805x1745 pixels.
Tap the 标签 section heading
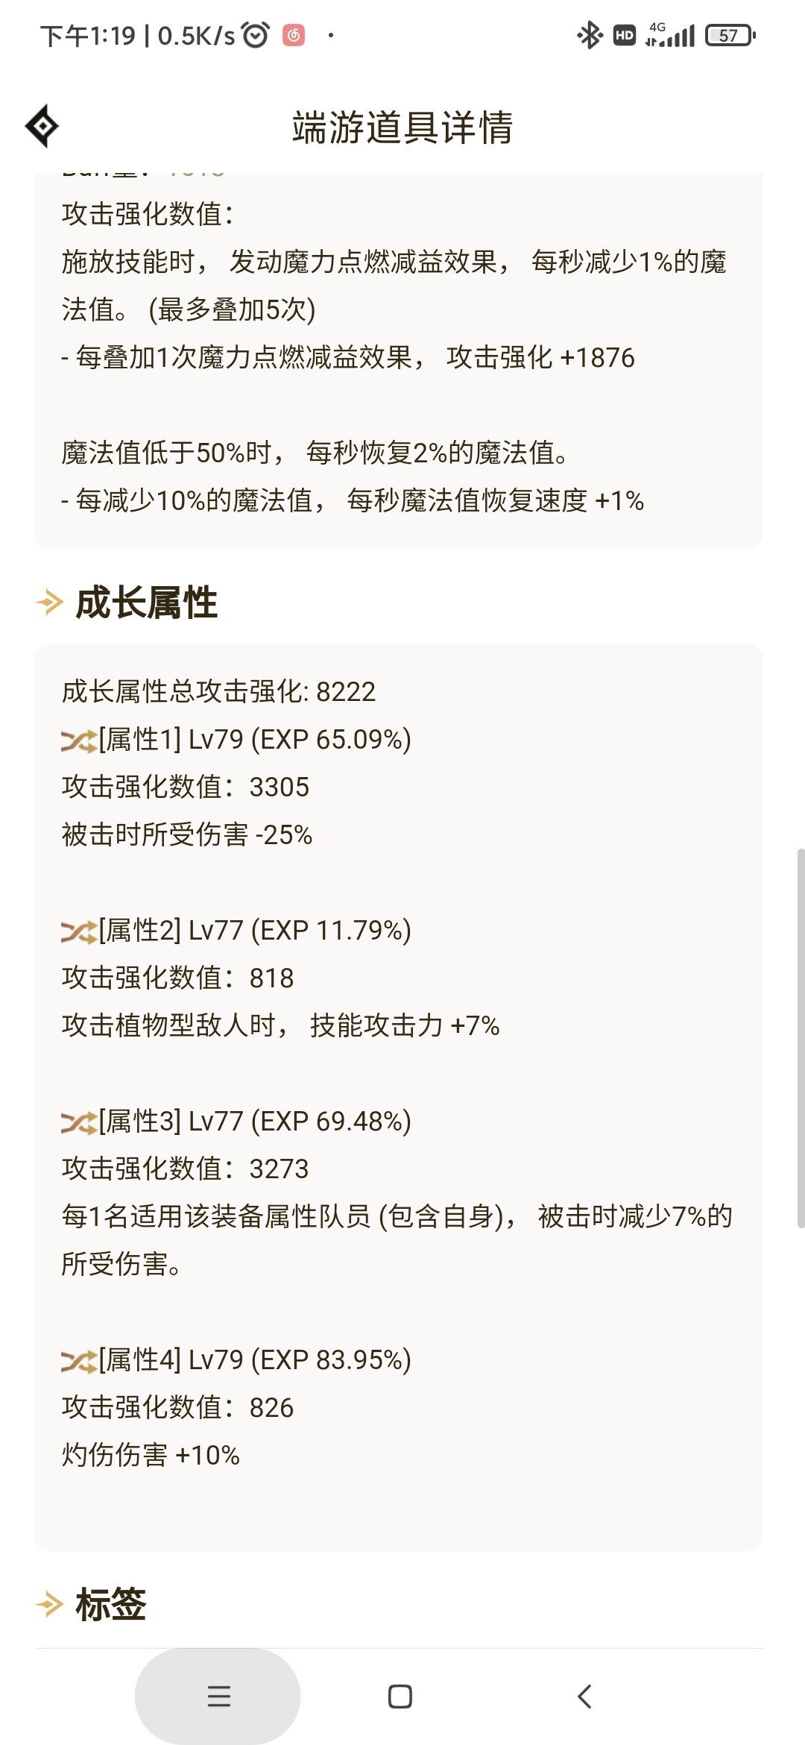click(x=111, y=1604)
